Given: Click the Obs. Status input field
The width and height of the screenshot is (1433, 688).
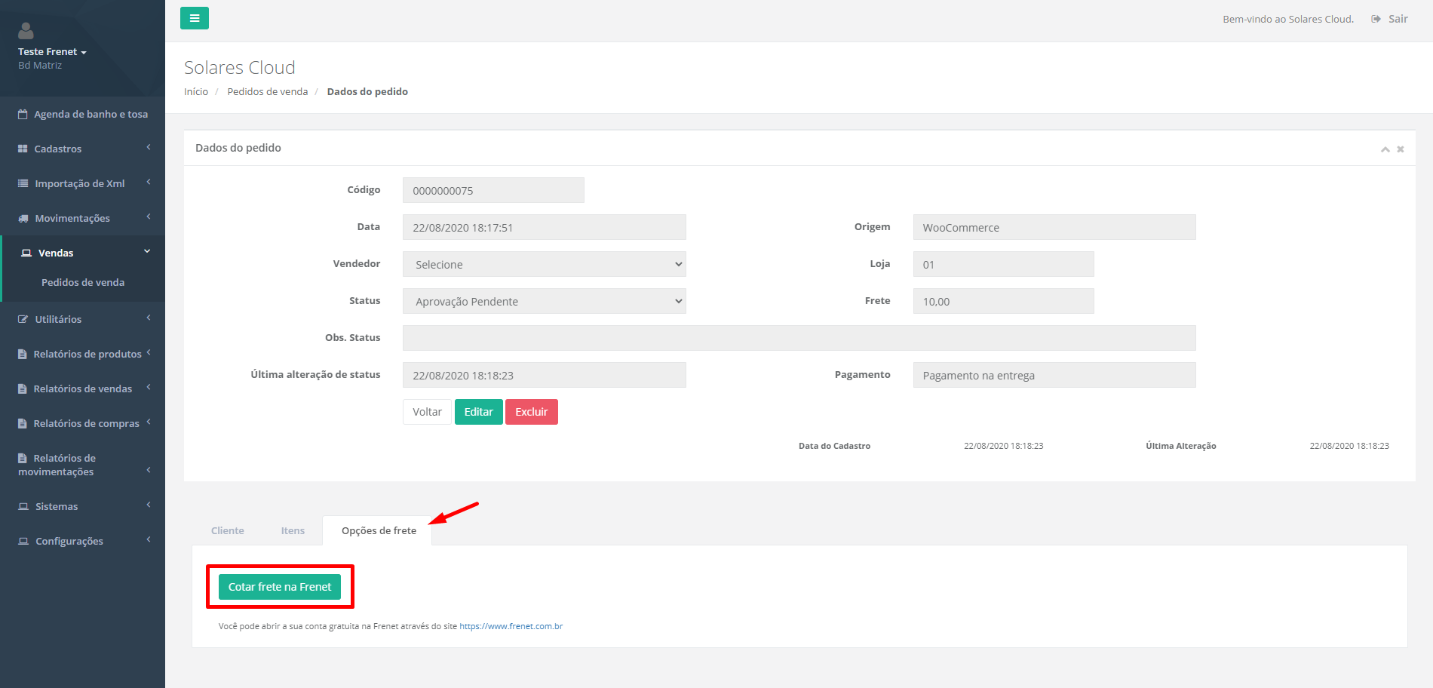Looking at the screenshot, I should (x=799, y=338).
